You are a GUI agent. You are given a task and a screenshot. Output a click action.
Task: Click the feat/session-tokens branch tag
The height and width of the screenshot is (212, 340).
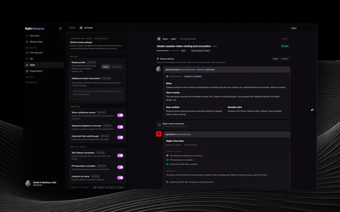point(200,50)
